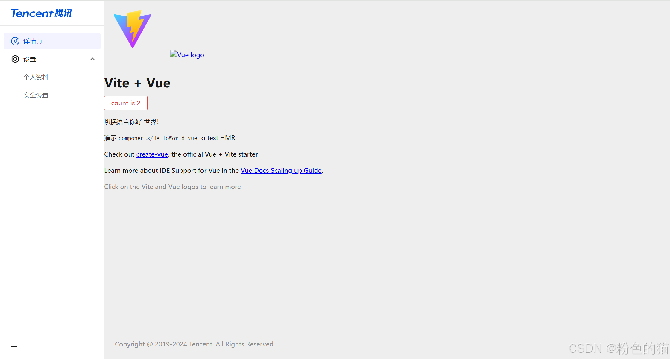Viewport: 670px width, 359px height.
Task: Click the 'Vue logo' link text
Action: 191,55
